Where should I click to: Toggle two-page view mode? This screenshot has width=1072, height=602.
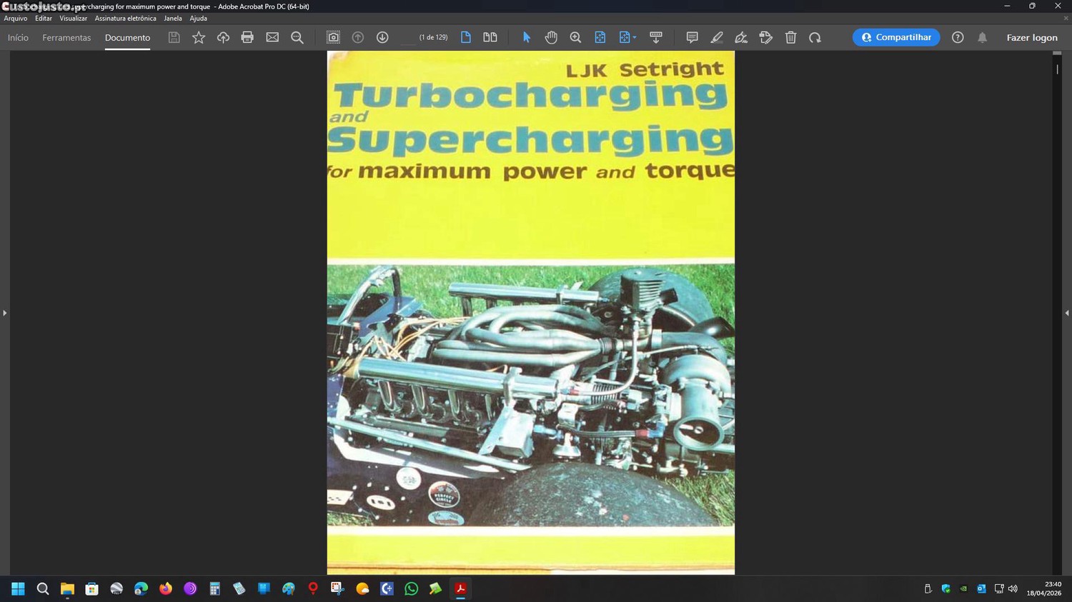(x=490, y=37)
